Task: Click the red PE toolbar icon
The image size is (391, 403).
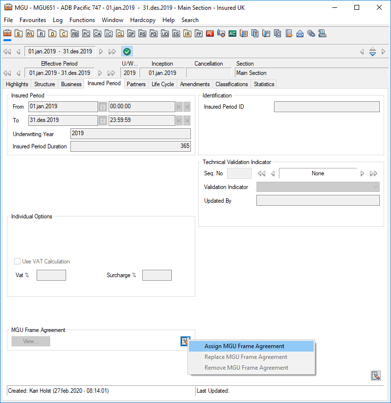Action: 210,34
